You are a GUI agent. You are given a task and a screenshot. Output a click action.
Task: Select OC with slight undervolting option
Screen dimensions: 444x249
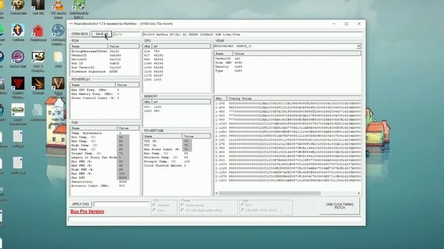point(182,210)
